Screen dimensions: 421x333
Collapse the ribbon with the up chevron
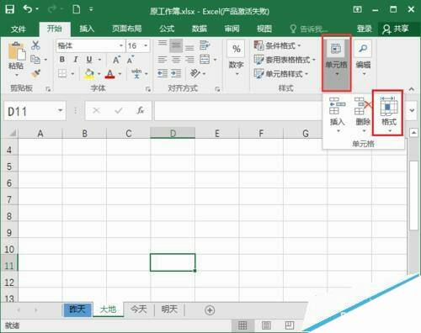coord(411,89)
